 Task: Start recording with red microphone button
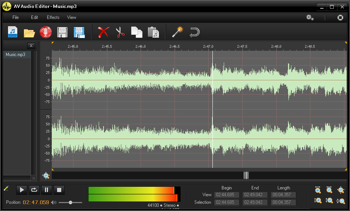[46, 32]
